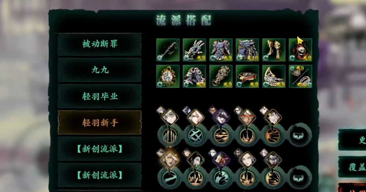Select the 轻羽毕业 build preset
The width and height of the screenshot is (366, 192).
tap(99, 96)
